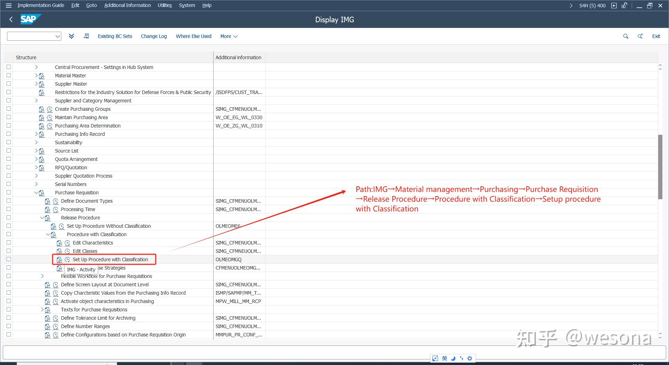Open the Goto menu
The height and width of the screenshot is (365, 669).
point(91,5)
